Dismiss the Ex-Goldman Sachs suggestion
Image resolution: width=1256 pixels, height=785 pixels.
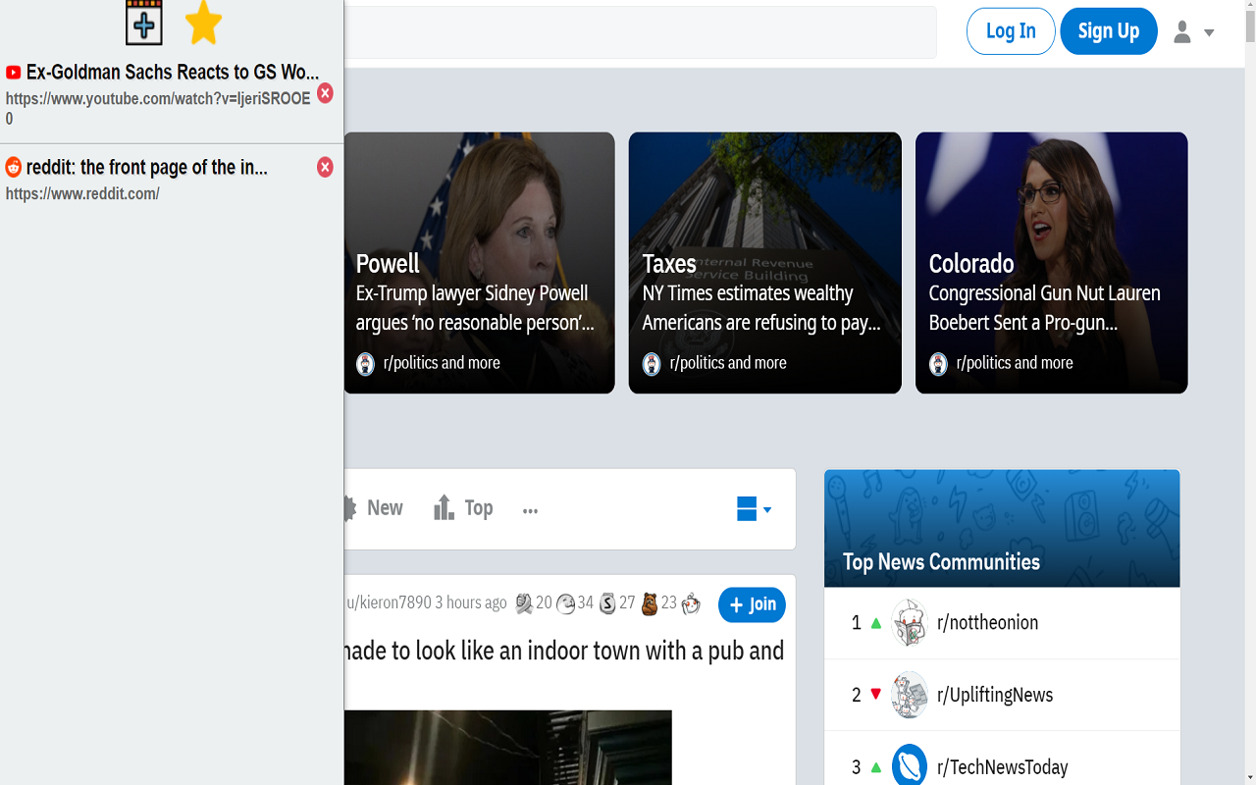(325, 92)
